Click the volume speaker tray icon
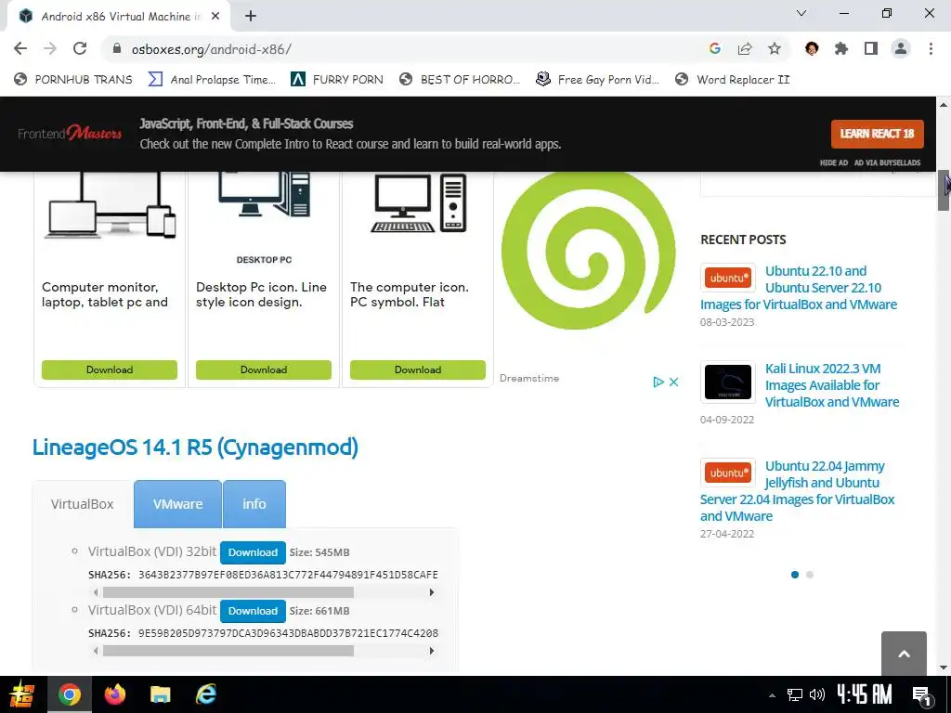The width and height of the screenshot is (951, 713). click(x=817, y=694)
